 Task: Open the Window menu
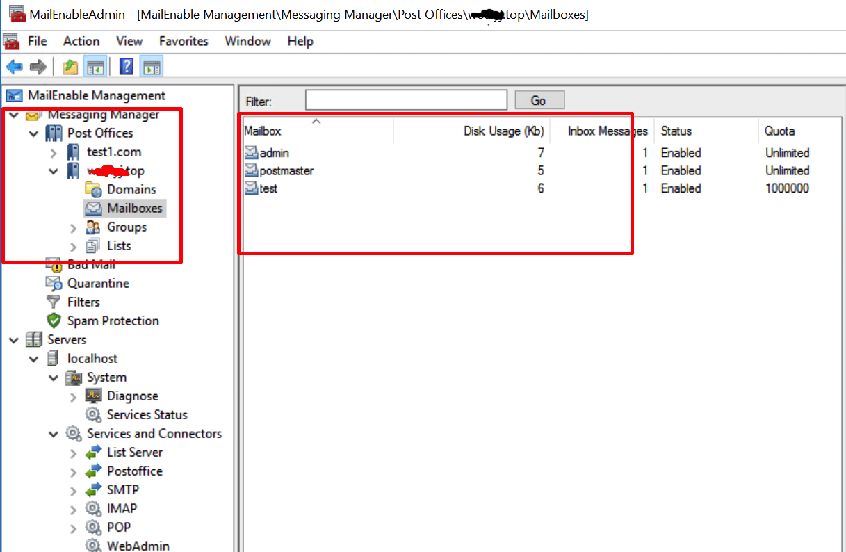pyautogui.click(x=247, y=41)
